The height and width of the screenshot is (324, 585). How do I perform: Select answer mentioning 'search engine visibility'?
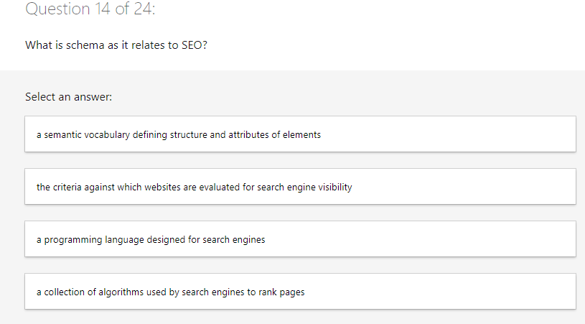click(x=195, y=187)
